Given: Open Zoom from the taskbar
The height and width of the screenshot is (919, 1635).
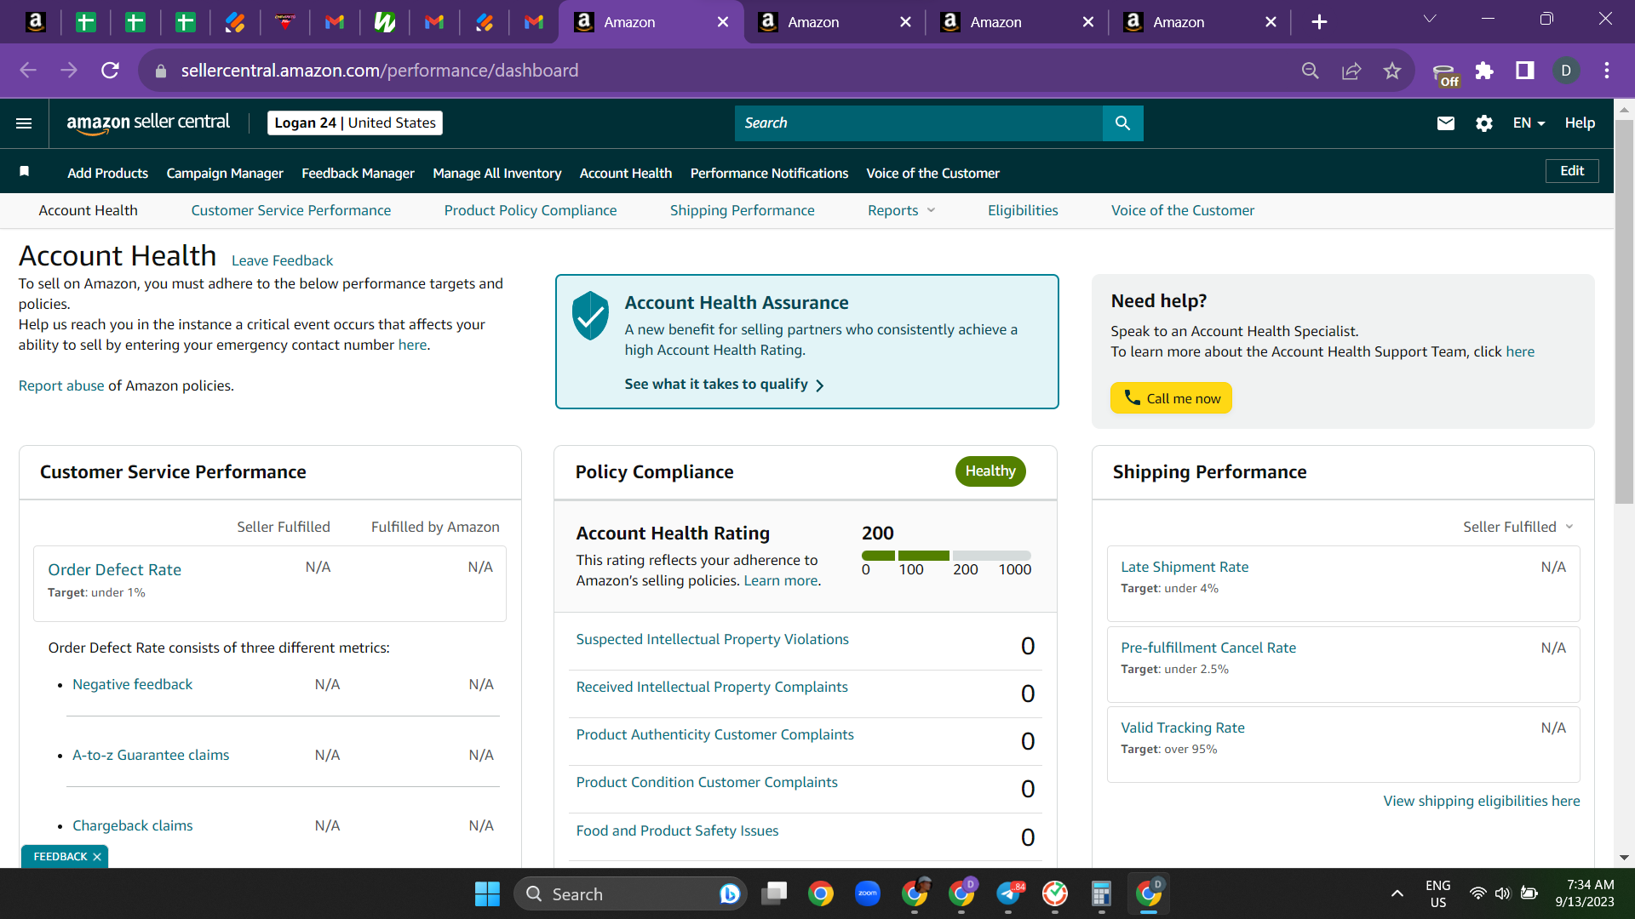Looking at the screenshot, I should coord(868,893).
